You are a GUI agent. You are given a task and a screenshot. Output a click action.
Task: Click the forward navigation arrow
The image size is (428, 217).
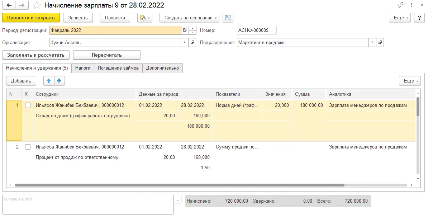(x=22, y=5)
